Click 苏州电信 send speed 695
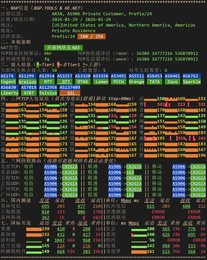Screen dimensions: 207x260 point(45,206)
